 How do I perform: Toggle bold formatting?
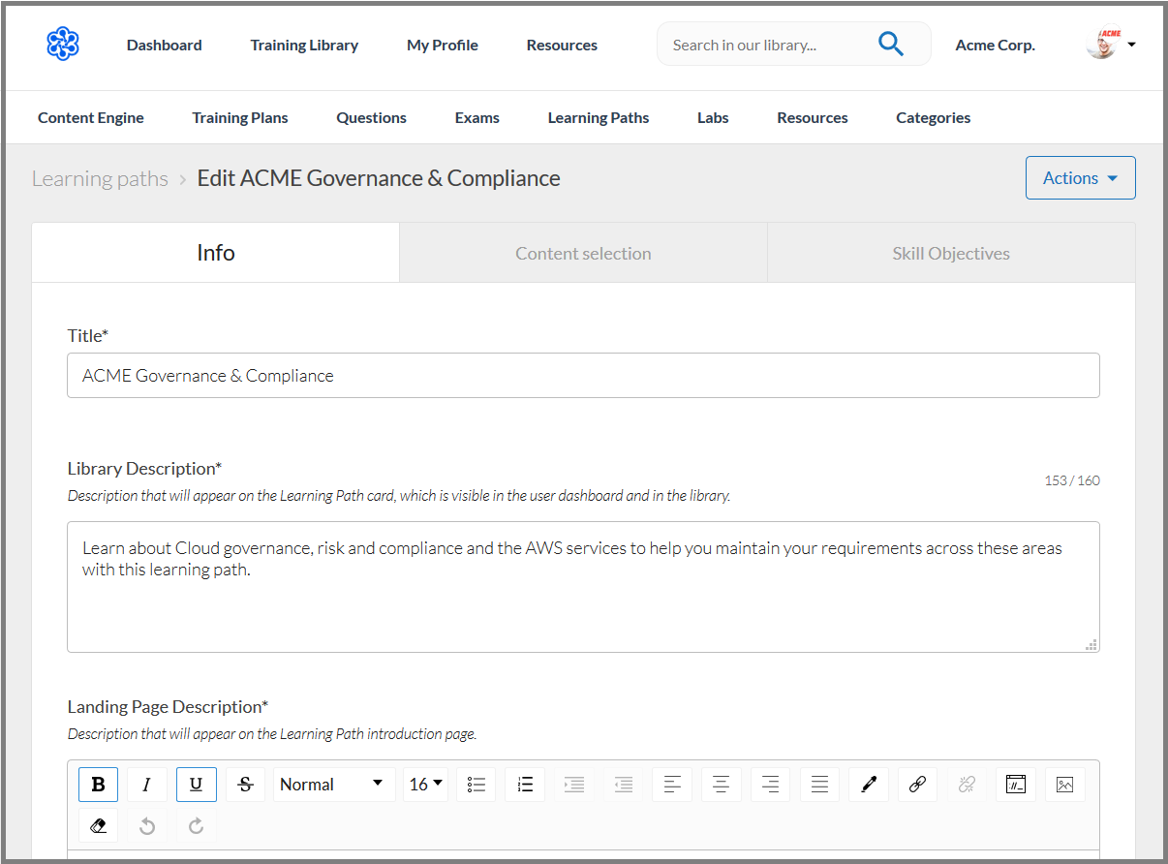point(98,785)
